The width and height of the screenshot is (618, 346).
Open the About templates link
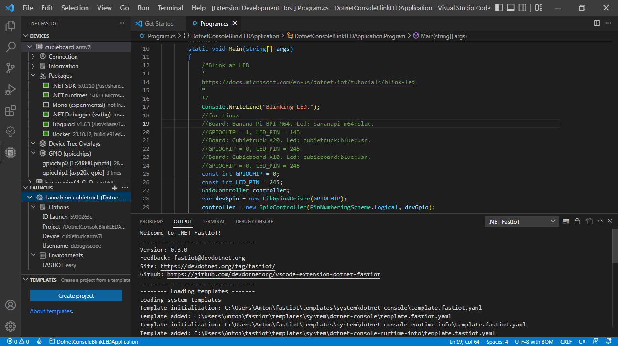coord(51,311)
